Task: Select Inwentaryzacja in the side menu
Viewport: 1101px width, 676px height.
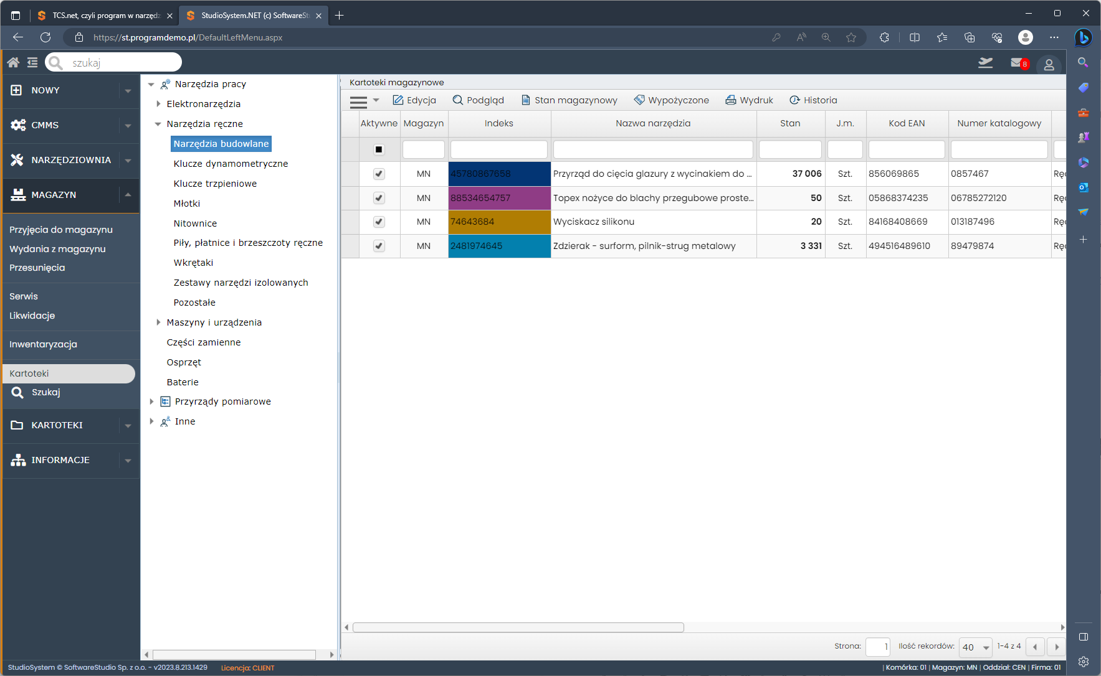Action: coord(43,344)
